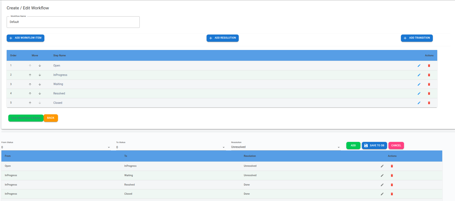
Task: Click the Step Name column header
Action: (x=60, y=55)
